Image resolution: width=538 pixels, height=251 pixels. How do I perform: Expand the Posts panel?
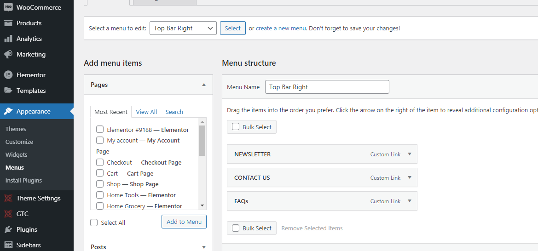pyautogui.click(x=204, y=247)
